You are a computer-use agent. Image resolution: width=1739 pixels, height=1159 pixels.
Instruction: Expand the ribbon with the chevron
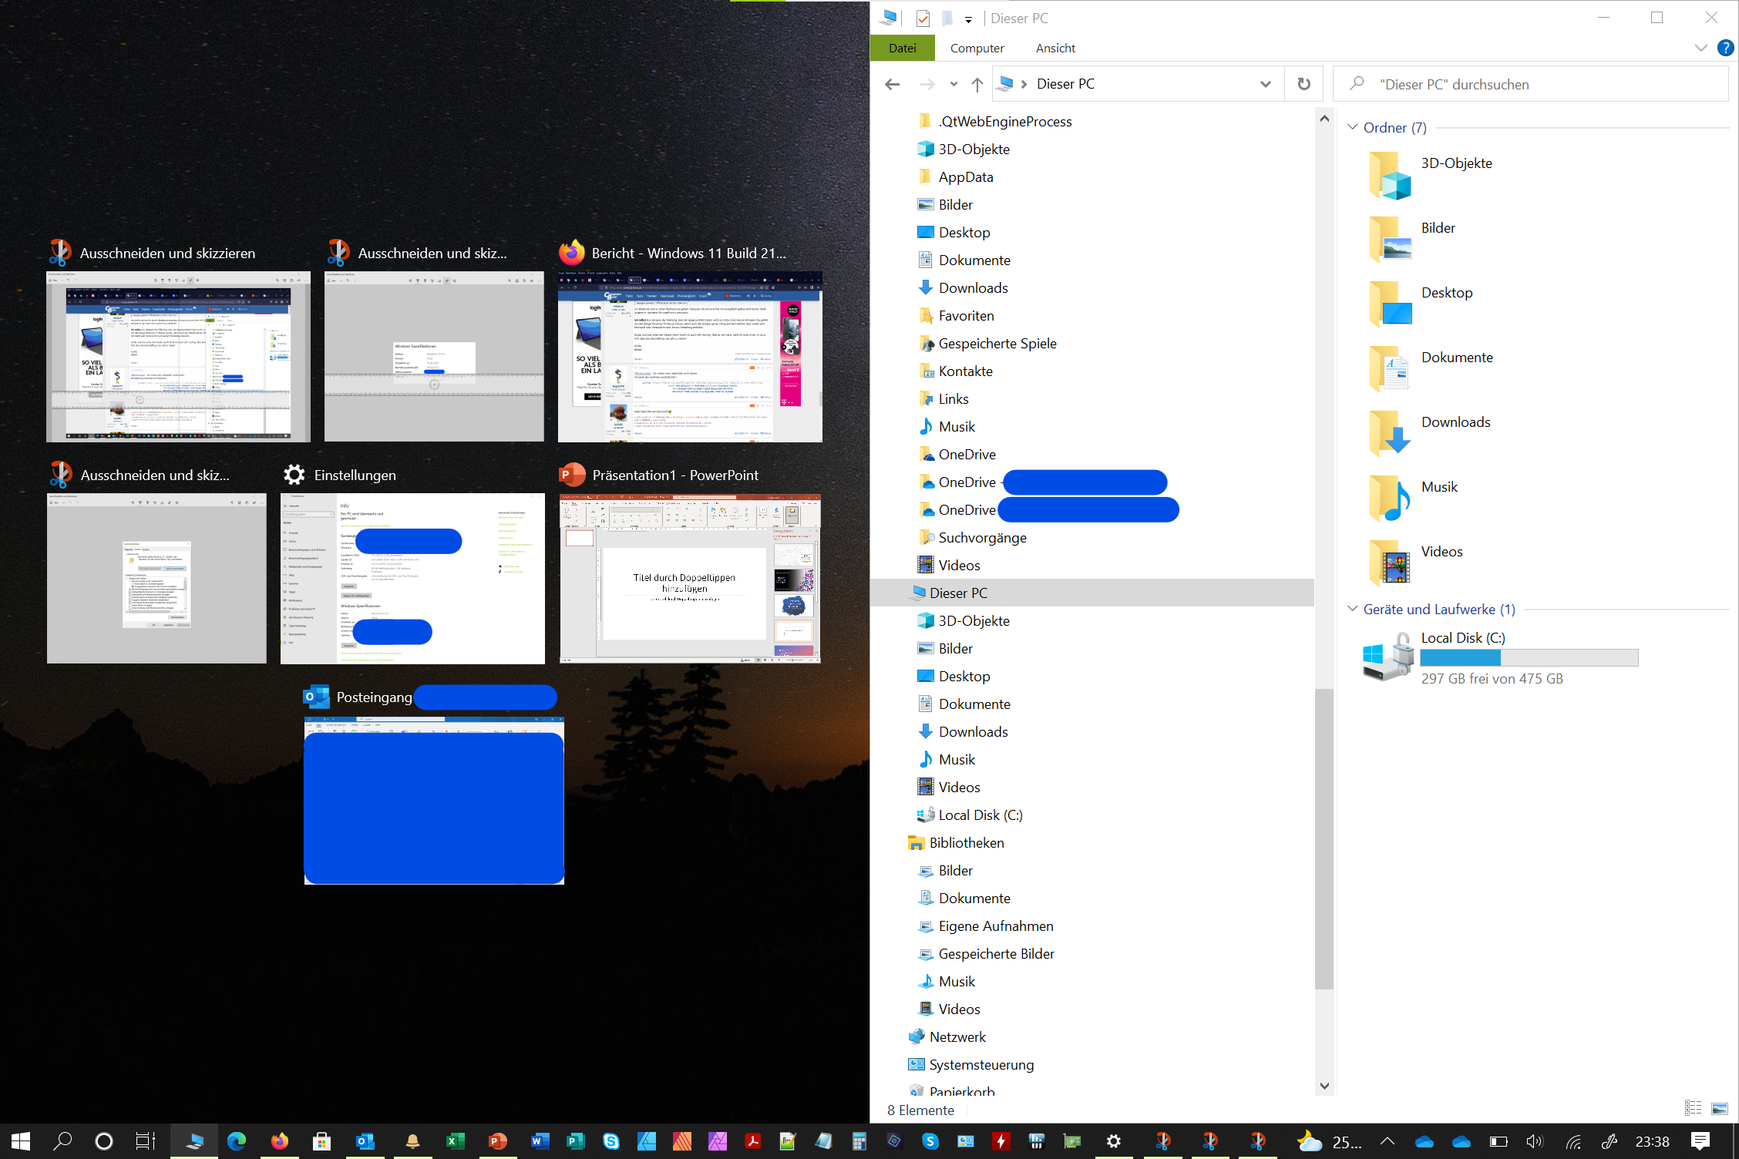point(1700,48)
